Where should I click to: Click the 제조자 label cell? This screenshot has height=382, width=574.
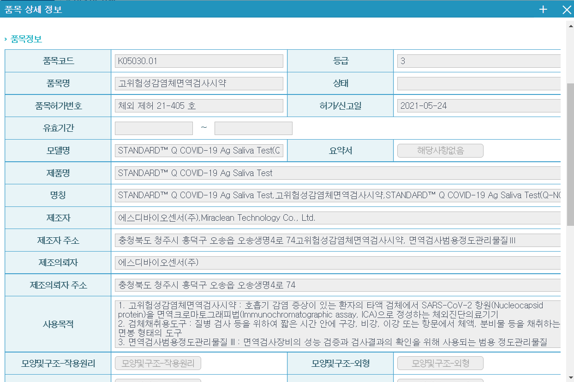point(58,218)
